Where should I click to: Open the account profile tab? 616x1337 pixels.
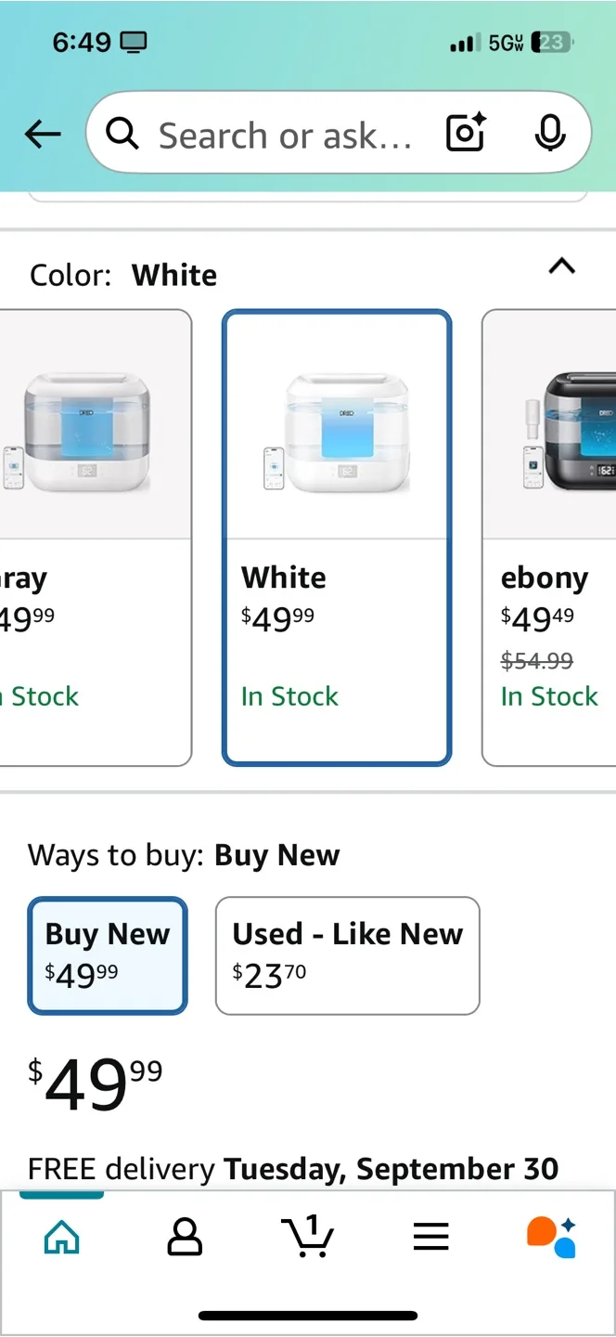point(185,1237)
